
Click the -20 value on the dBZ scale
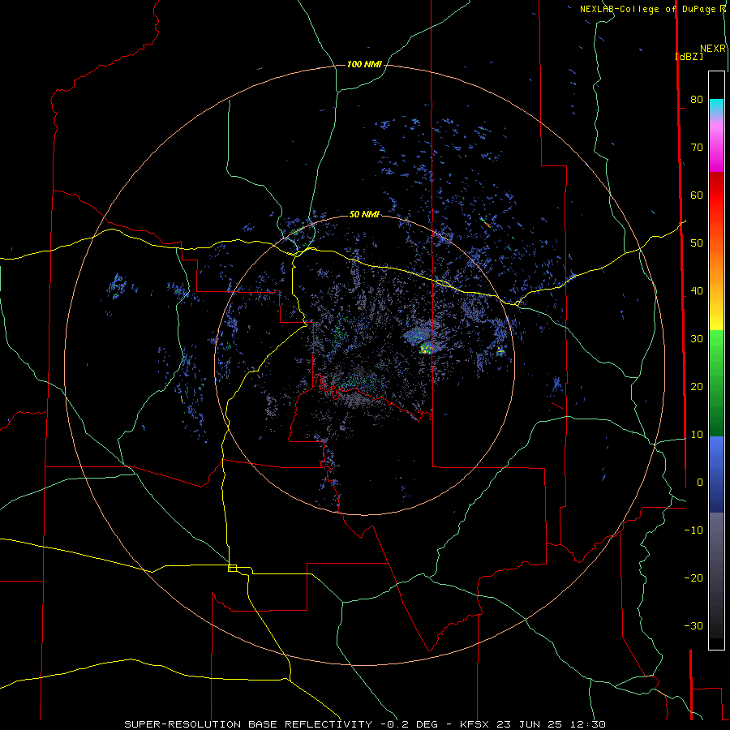[x=693, y=578]
